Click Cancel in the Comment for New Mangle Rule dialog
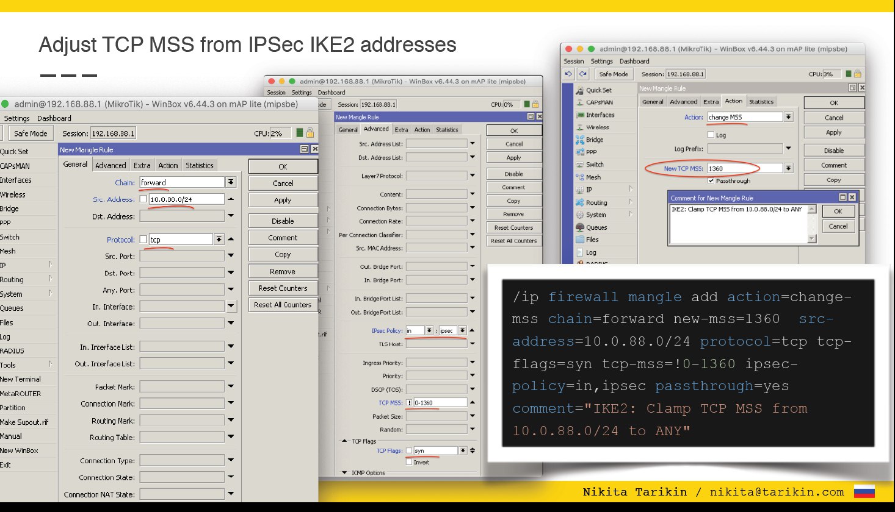 (x=838, y=226)
